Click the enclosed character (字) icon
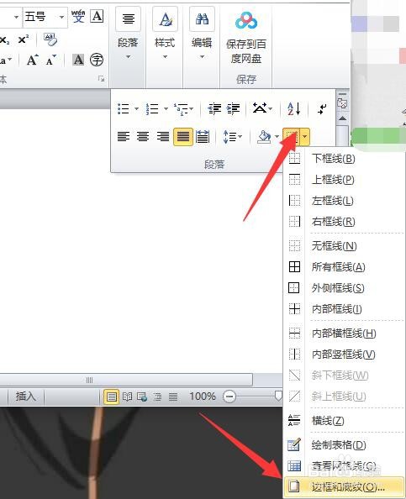 click(97, 60)
